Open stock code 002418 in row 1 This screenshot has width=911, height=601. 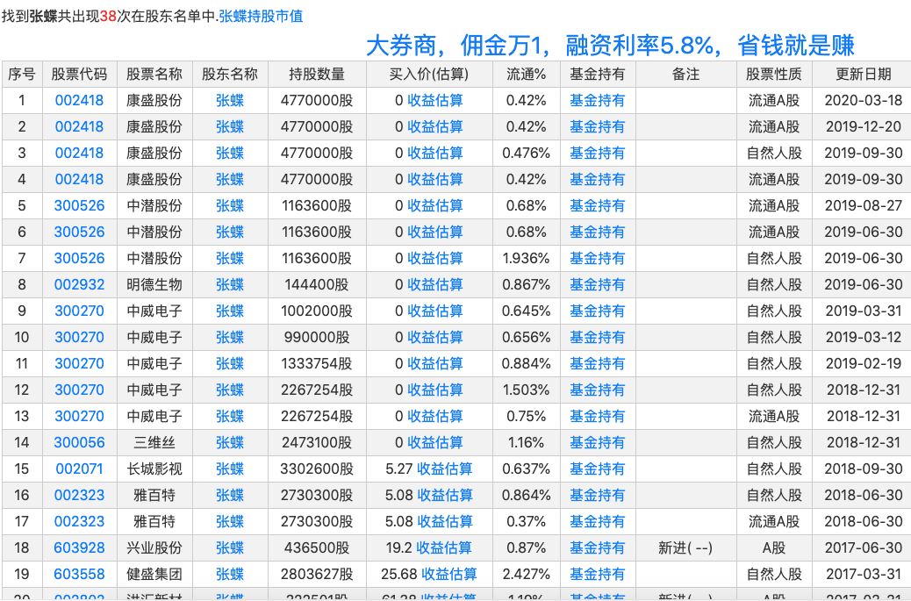point(79,100)
